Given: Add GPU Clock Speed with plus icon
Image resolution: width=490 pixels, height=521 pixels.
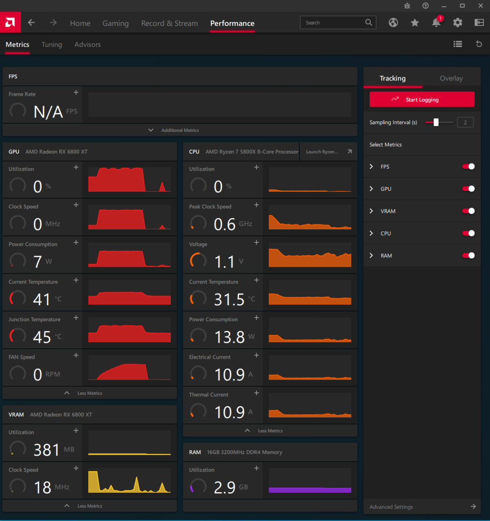Looking at the screenshot, I should point(76,205).
